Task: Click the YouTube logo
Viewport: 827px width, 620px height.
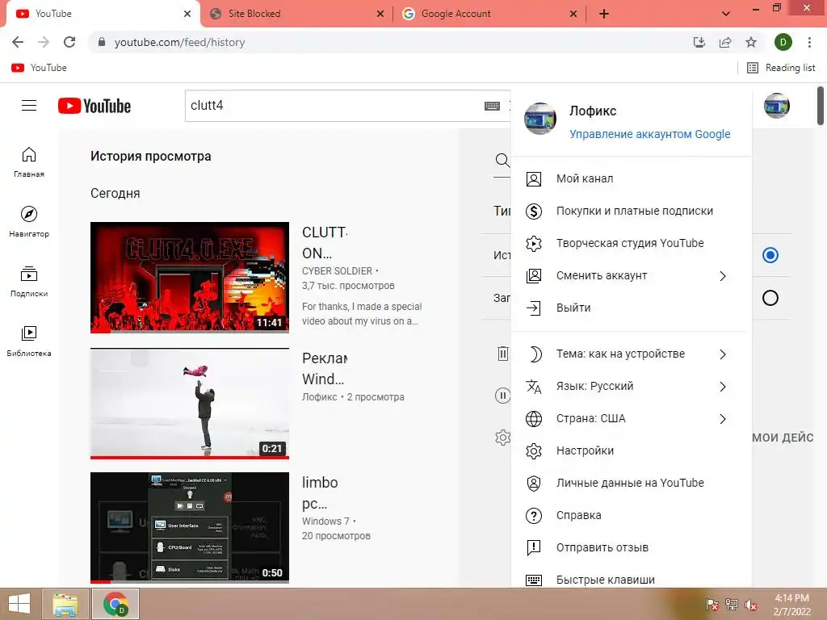Action: coord(94,106)
